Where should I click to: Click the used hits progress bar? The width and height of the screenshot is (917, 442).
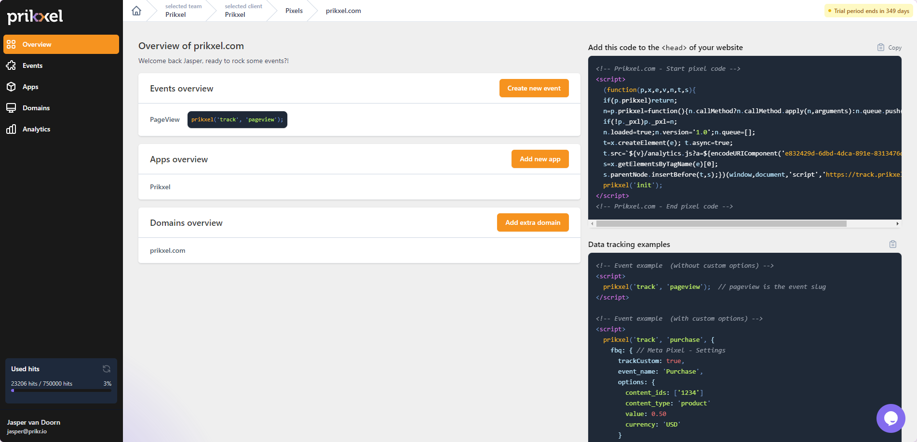click(61, 390)
